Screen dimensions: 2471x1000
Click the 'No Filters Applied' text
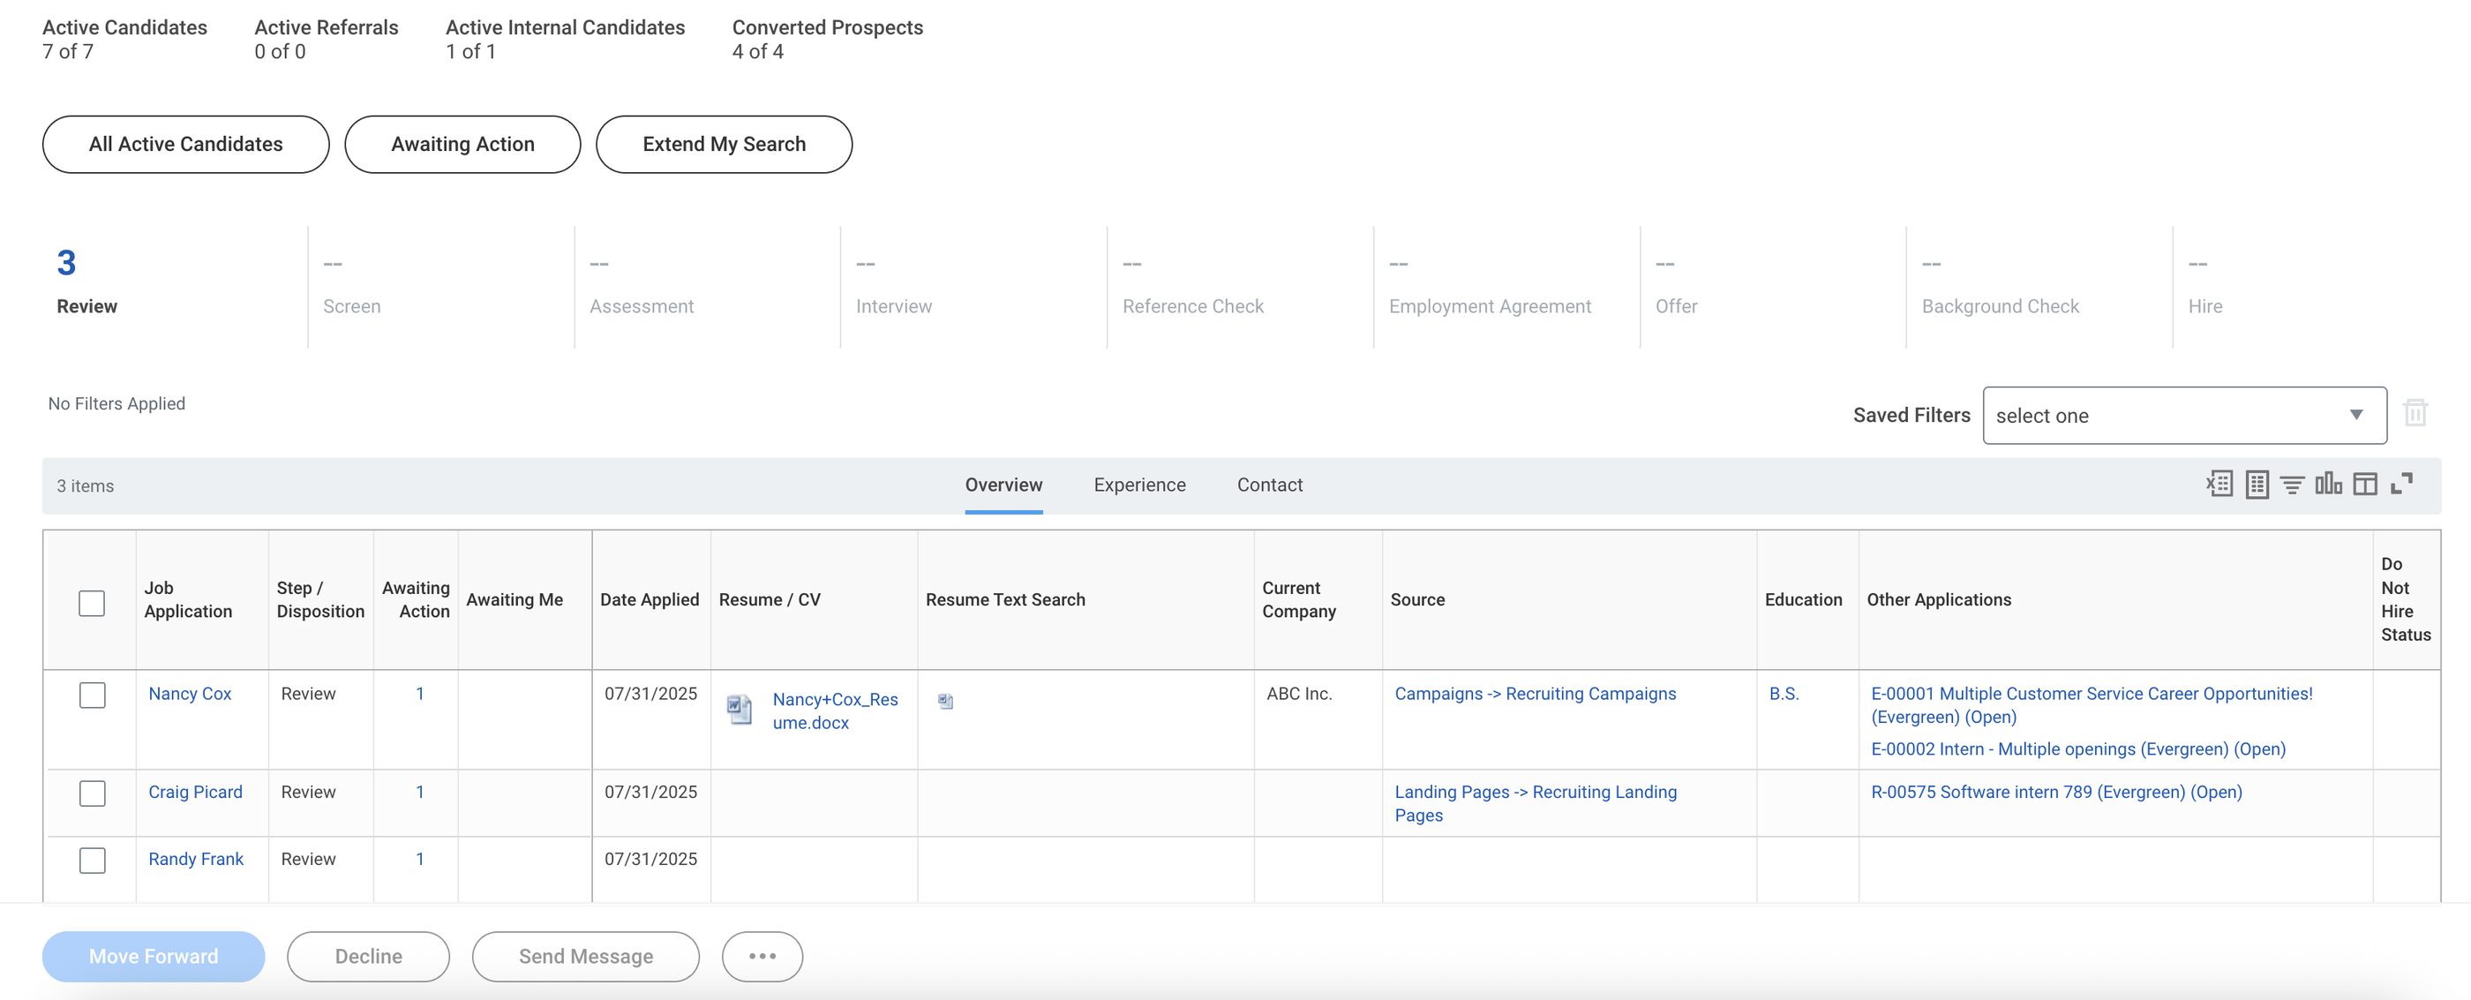[116, 403]
